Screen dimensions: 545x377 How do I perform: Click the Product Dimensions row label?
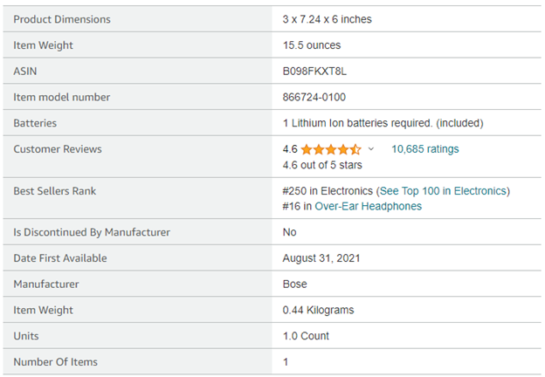(x=62, y=19)
